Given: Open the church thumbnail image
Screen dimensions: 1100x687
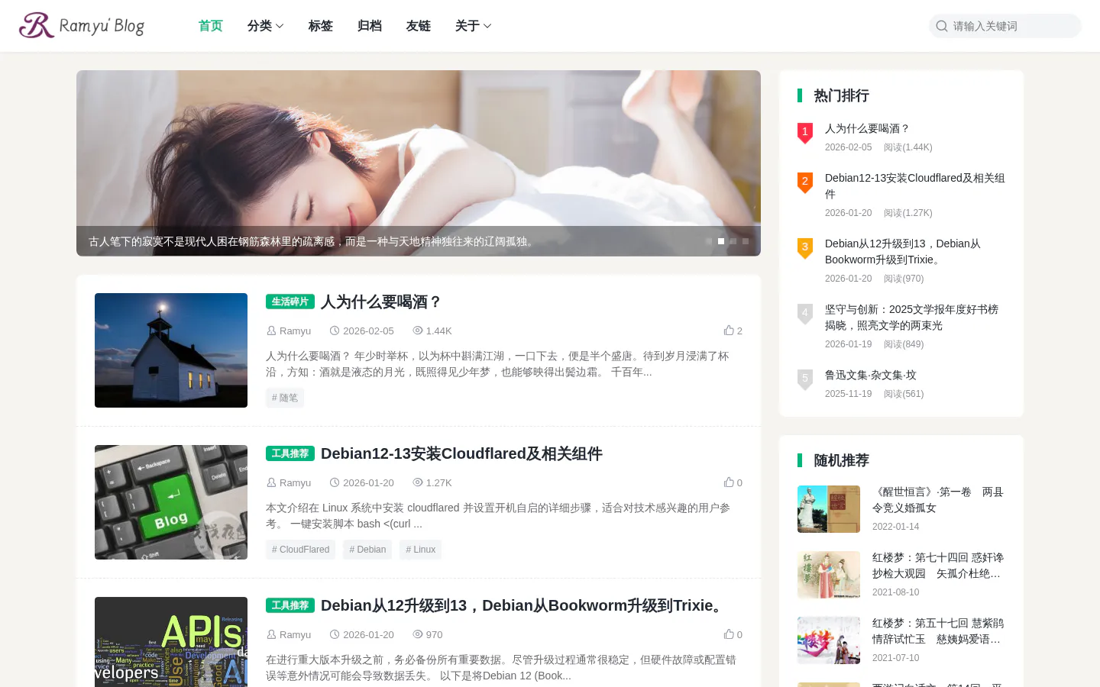Looking at the screenshot, I should click(171, 350).
